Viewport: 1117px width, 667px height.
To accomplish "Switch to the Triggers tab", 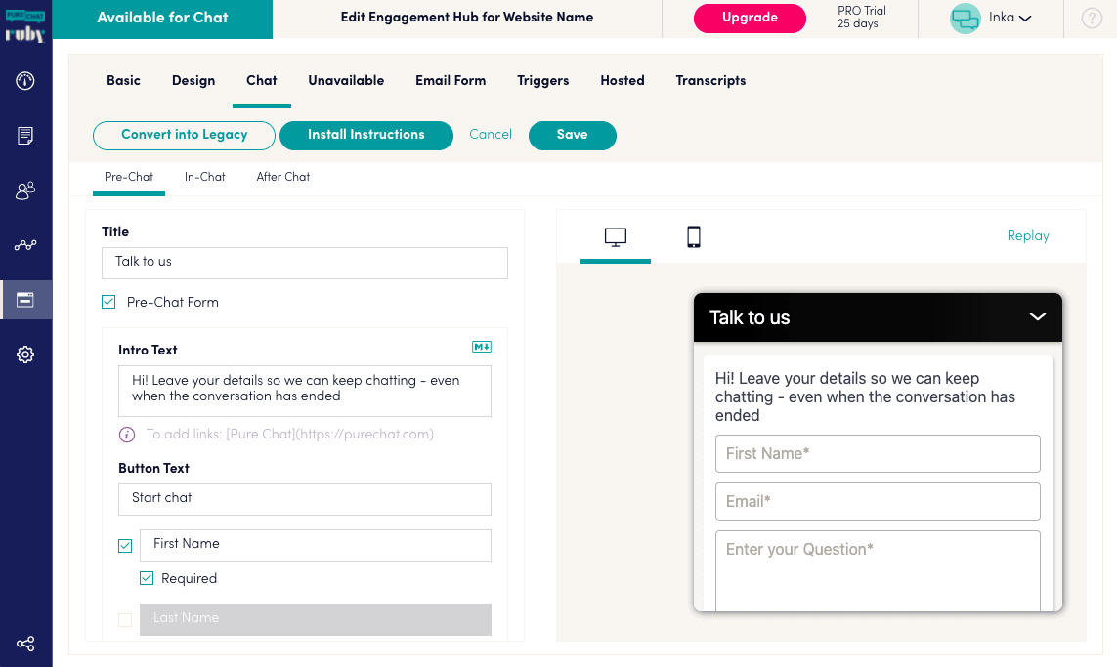I will 542,80.
